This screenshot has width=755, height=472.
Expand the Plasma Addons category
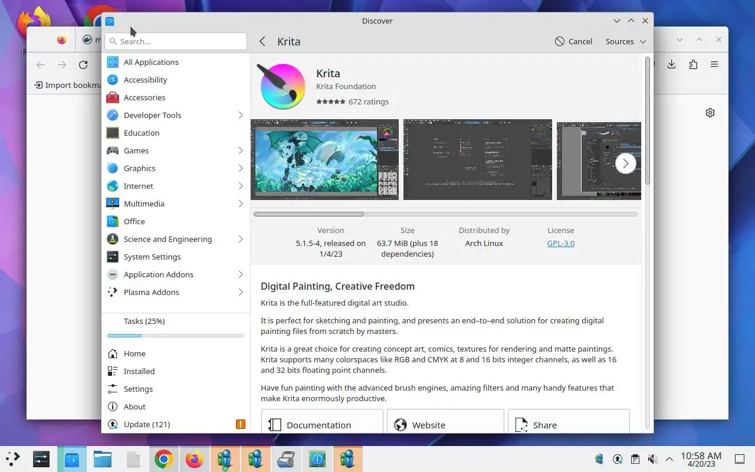[x=241, y=292]
